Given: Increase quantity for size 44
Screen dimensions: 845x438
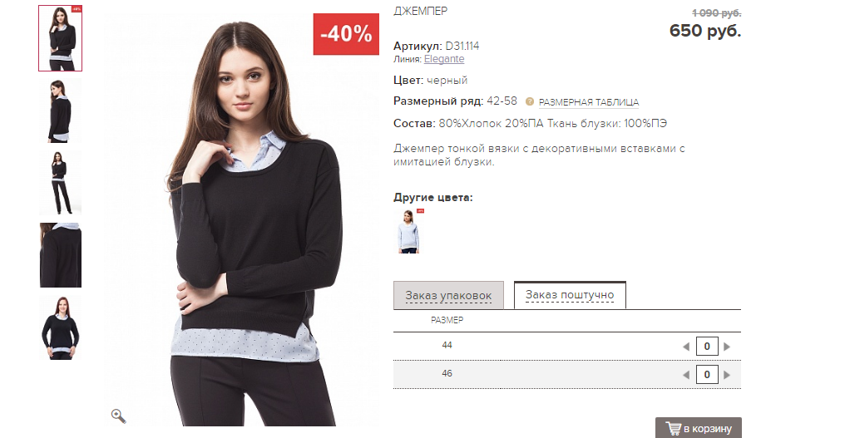Looking at the screenshot, I should click(727, 347).
